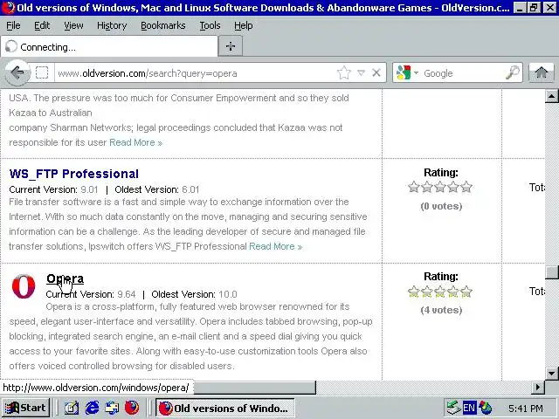Click Read More in the Kazaa description
This screenshot has width=559, height=419.
coord(135,142)
